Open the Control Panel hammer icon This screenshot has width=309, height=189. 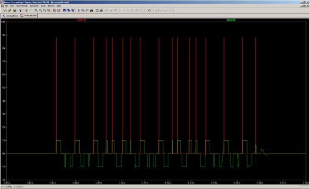tap(20, 11)
